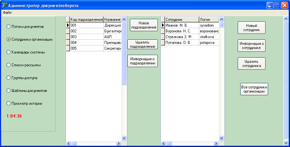Click the potapova login cell
This screenshot has height=147, width=290.
click(x=209, y=42)
